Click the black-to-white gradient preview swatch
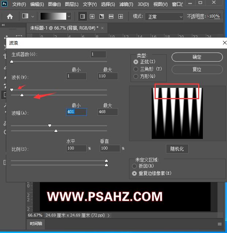The height and width of the screenshot is (233, 227). [53, 16]
